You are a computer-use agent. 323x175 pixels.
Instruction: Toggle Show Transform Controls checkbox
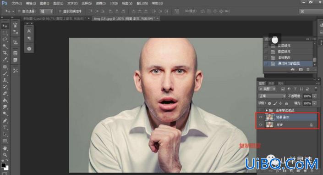[x=60, y=11]
